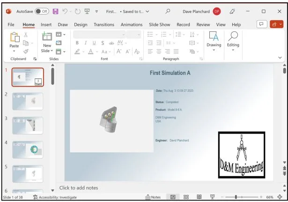Click the New Slide icon

coord(47,36)
